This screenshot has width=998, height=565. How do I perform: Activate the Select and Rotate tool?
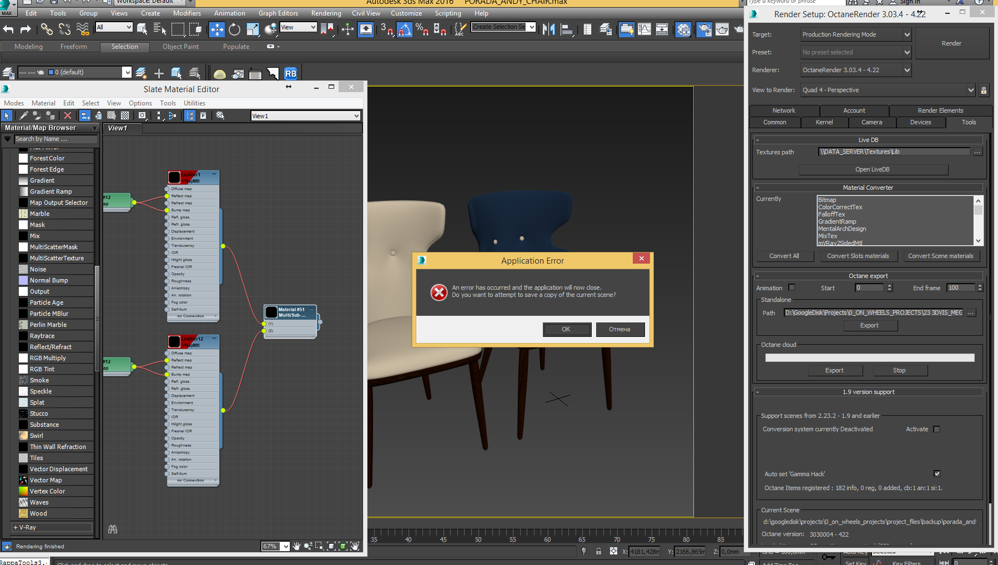[235, 29]
